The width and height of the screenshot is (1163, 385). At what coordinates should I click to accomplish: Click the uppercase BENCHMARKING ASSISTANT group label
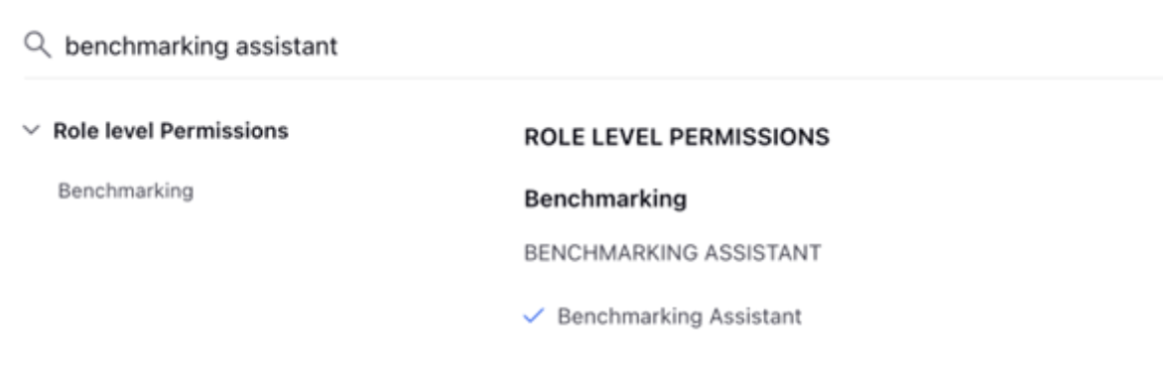[x=673, y=253]
